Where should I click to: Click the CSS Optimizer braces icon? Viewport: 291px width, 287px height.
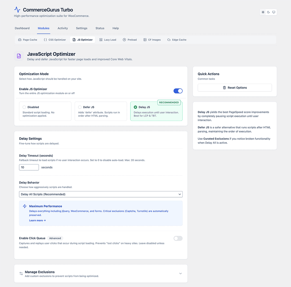pos(45,40)
